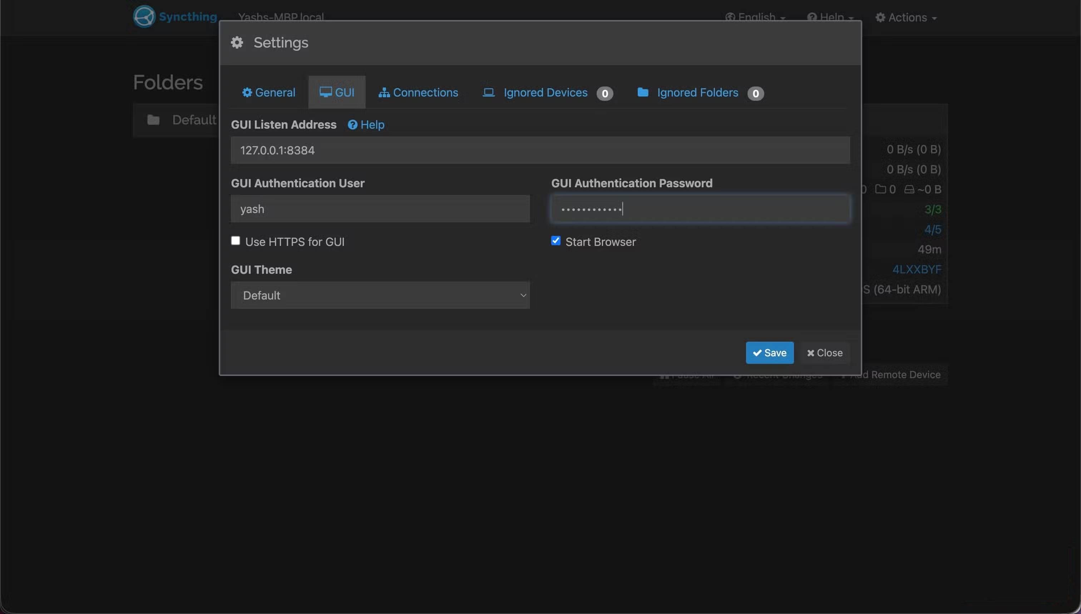Click the gear icon in Settings header
Image resolution: width=1081 pixels, height=614 pixels.
pos(237,42)
